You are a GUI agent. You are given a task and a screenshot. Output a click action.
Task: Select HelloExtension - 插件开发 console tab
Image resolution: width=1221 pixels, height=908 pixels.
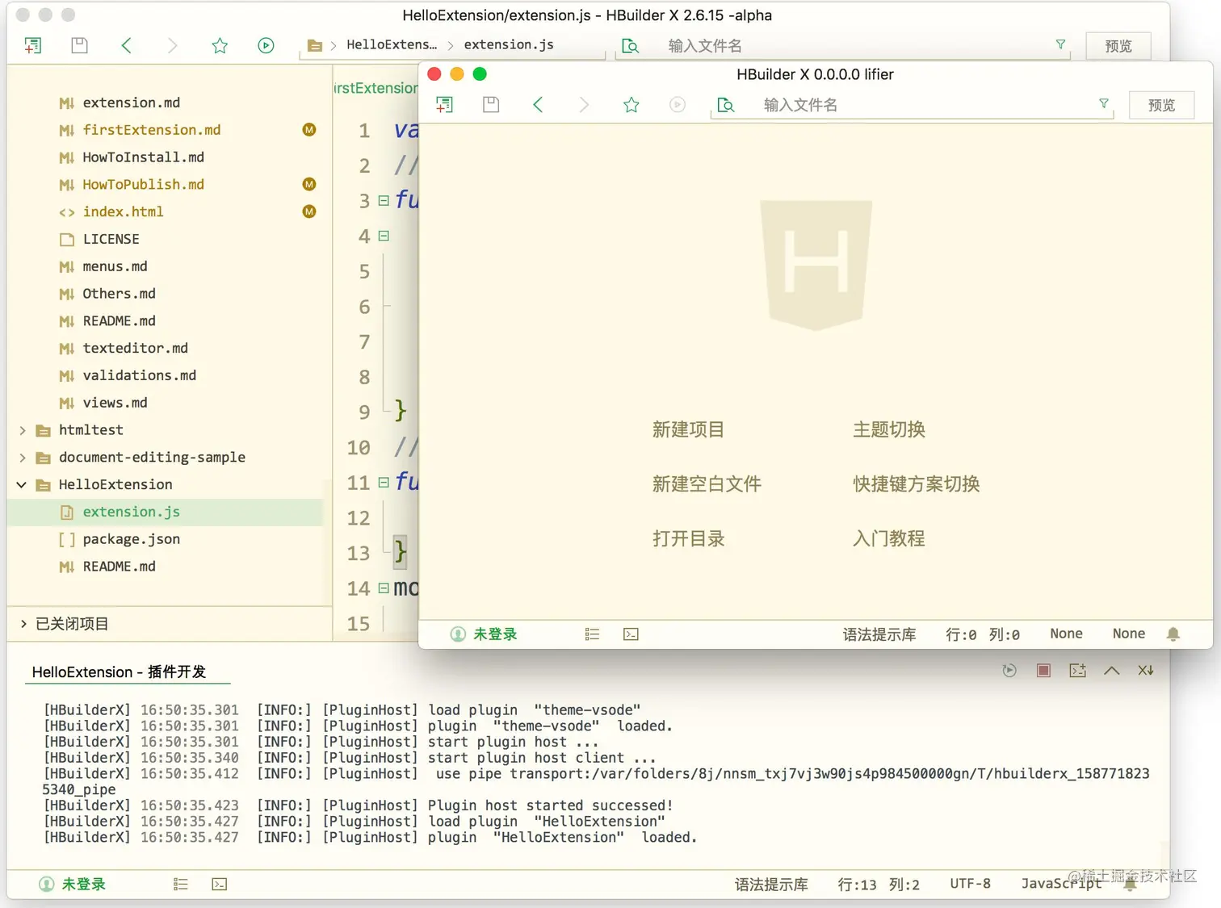click(x=119, y=672)
